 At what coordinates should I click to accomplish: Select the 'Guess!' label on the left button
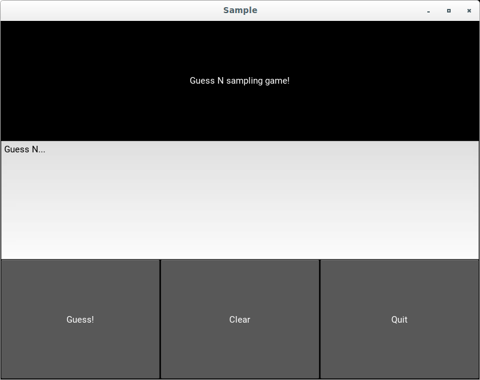pos(80,320)
